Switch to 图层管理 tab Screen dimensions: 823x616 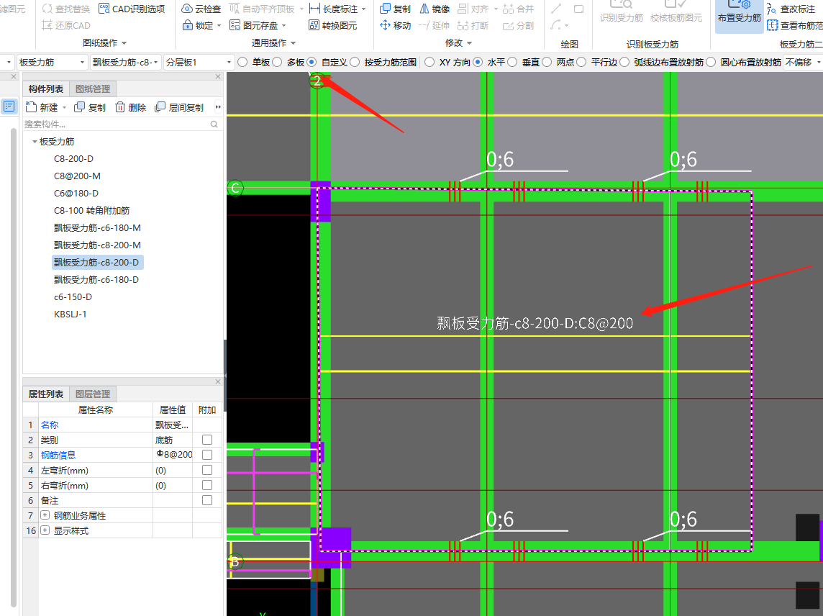(93, 394)
